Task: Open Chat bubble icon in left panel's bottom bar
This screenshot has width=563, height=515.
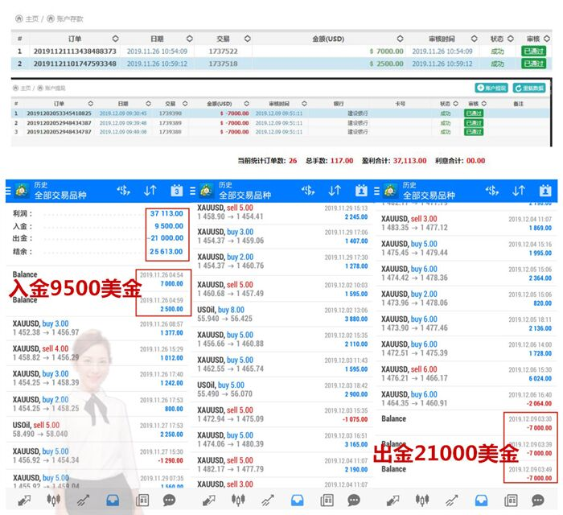Action: click(x=170, y=501)
